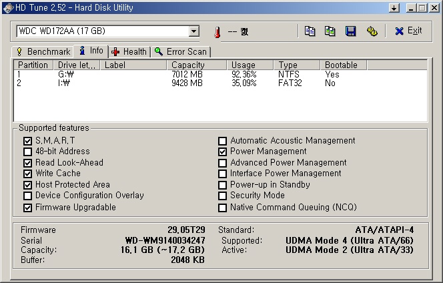Click the serial number WD-WM9140034247

click(x=165, y=240)
